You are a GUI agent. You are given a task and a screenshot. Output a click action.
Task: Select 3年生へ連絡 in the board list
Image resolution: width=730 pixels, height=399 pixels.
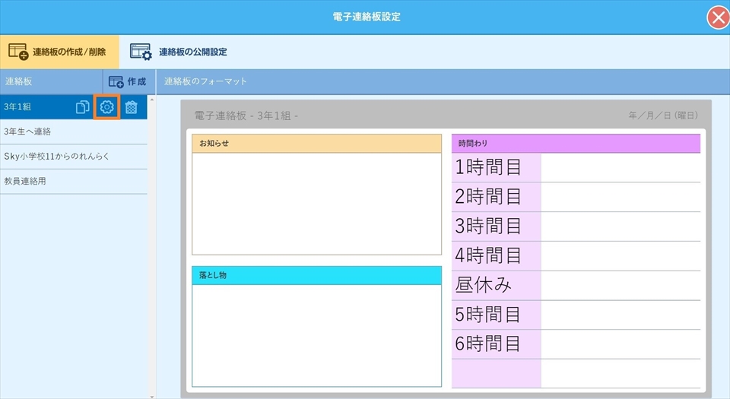(x=74, y=131)
